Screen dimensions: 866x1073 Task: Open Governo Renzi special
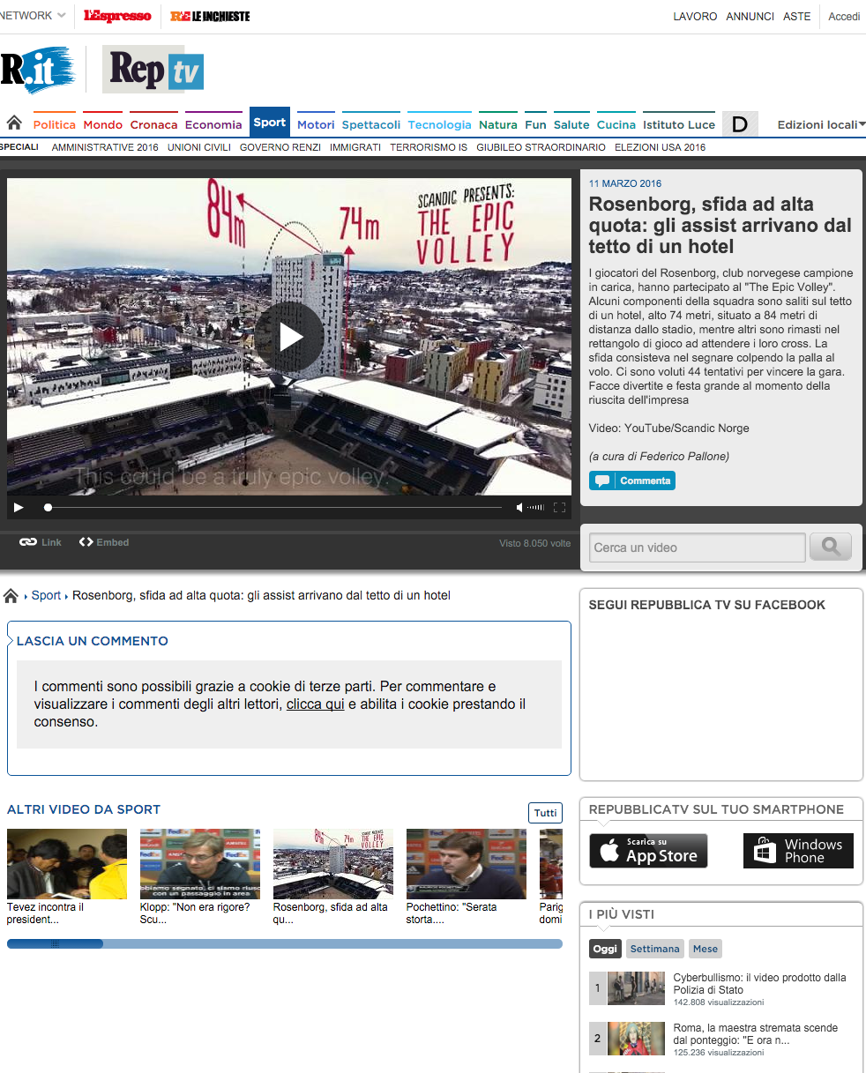pyautogui.click(x=280, y=147)
